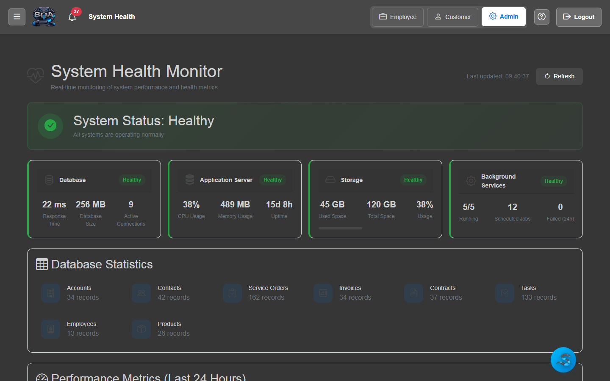This screenshot has width=610, height=381.
Task: Click the Storage drive icon
Action: pyautogui.click(x=331, y=179)
